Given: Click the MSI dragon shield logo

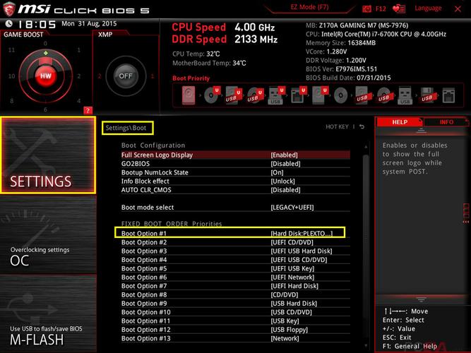Looking at the screenshot, I should coord(8,8).
